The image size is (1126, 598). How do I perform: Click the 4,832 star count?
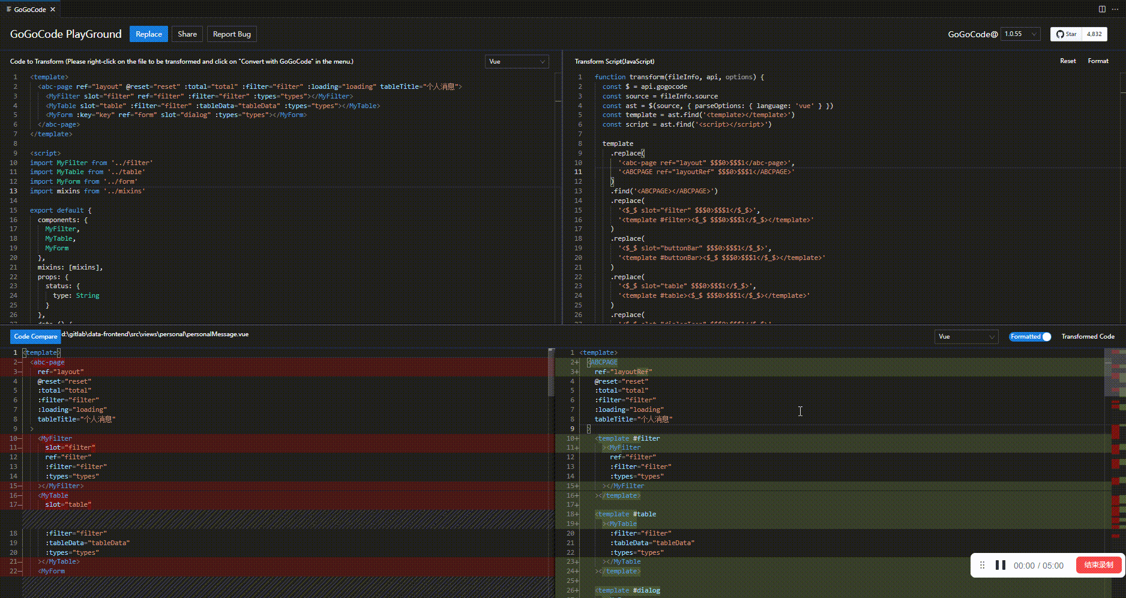pyautogui.click(x=1094, y=34)
